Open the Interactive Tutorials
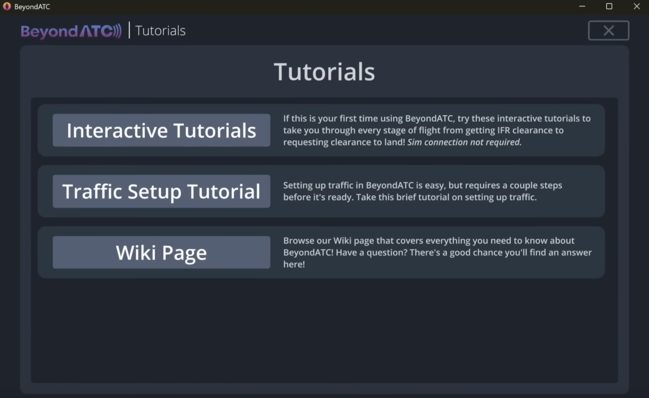 161,130
